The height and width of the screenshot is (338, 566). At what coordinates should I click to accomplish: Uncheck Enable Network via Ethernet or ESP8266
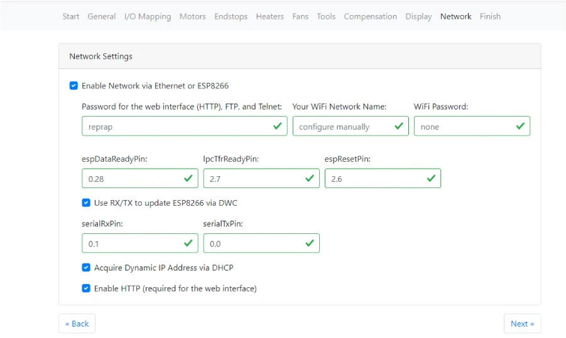coord(73,86)
